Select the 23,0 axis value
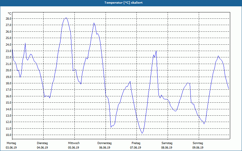242x151 pixels. tap(9, 51)
